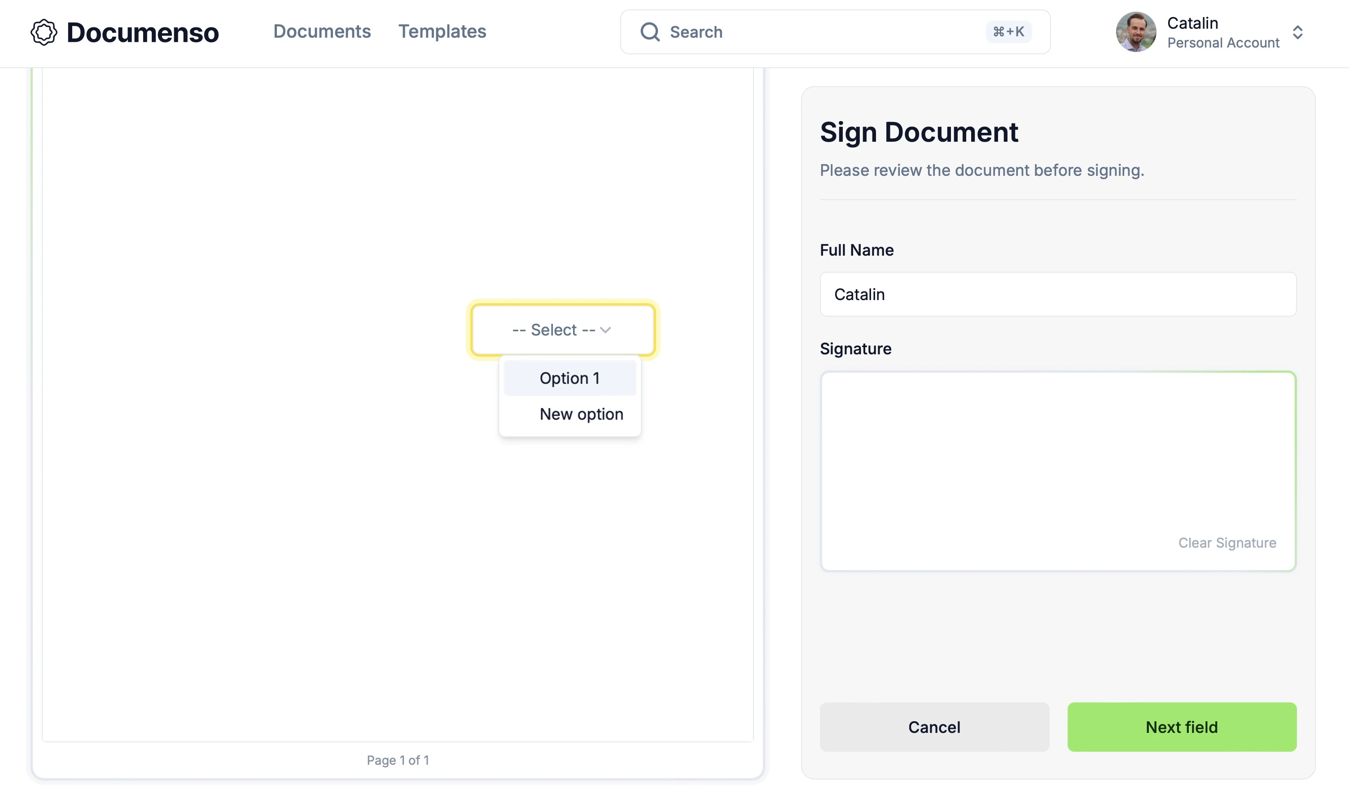1349x793 pixels.
Task: Focus the Full Name input field
Action: point(1058,294)
